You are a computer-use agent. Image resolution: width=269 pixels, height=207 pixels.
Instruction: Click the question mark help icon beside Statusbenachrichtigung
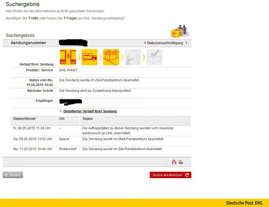(x=186, y=43)
